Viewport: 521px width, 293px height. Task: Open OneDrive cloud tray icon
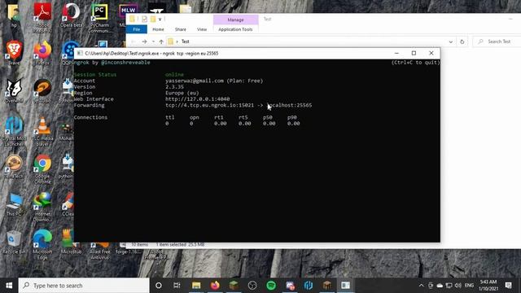440,286
